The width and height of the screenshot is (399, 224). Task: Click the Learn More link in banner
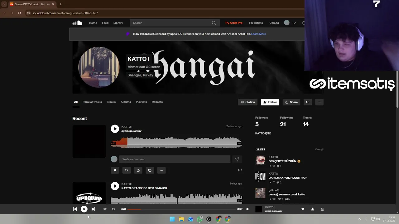point(258,34)
